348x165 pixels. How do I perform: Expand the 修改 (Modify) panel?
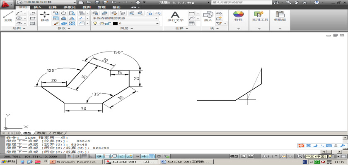click(x=64, y=28)
